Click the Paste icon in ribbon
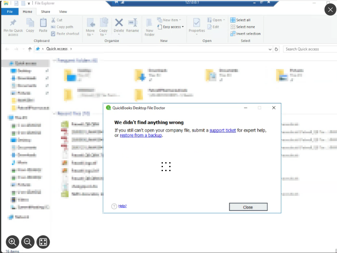 43,23
